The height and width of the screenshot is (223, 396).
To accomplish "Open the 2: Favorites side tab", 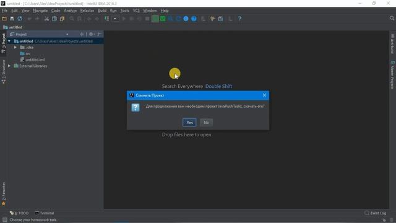I will [x=3, y=193].
